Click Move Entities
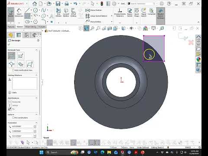Image resolution: width=208 pixels, height=156 pixels. click(x=94, y=22)
